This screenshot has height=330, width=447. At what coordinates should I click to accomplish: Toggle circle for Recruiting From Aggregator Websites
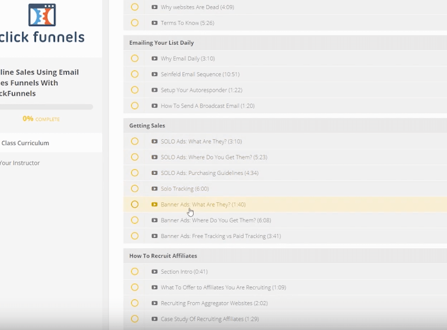(135, 303)
